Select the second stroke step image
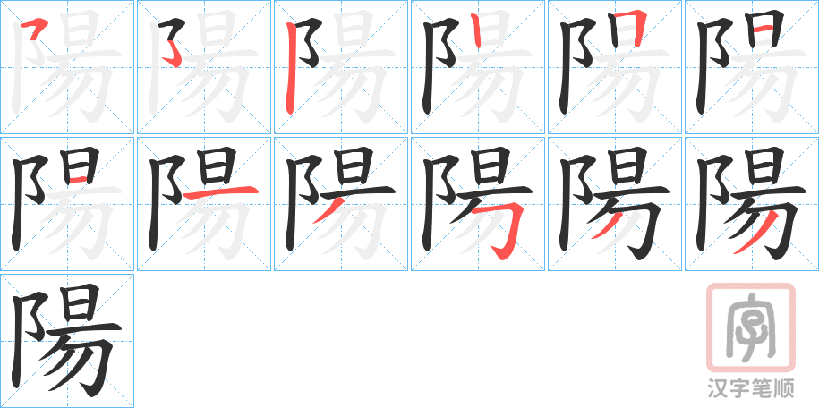819x408 pixels. click(x=204, y=67)
